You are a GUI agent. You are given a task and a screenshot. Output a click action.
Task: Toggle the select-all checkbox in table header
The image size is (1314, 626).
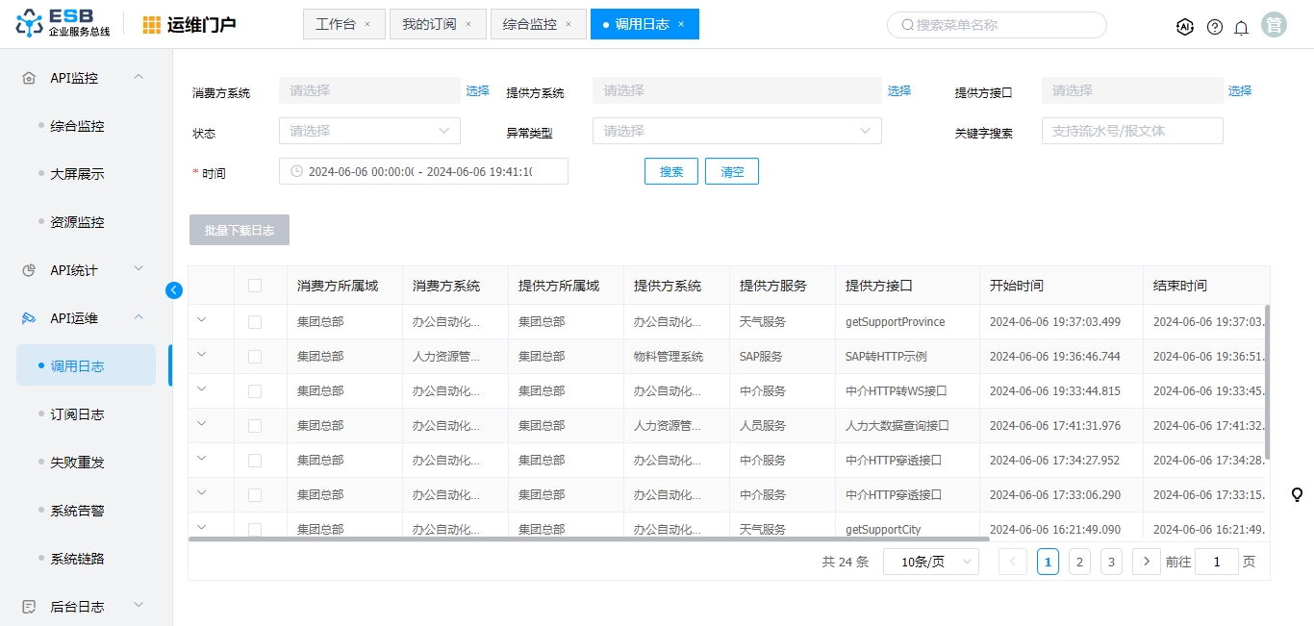[255, 286]
